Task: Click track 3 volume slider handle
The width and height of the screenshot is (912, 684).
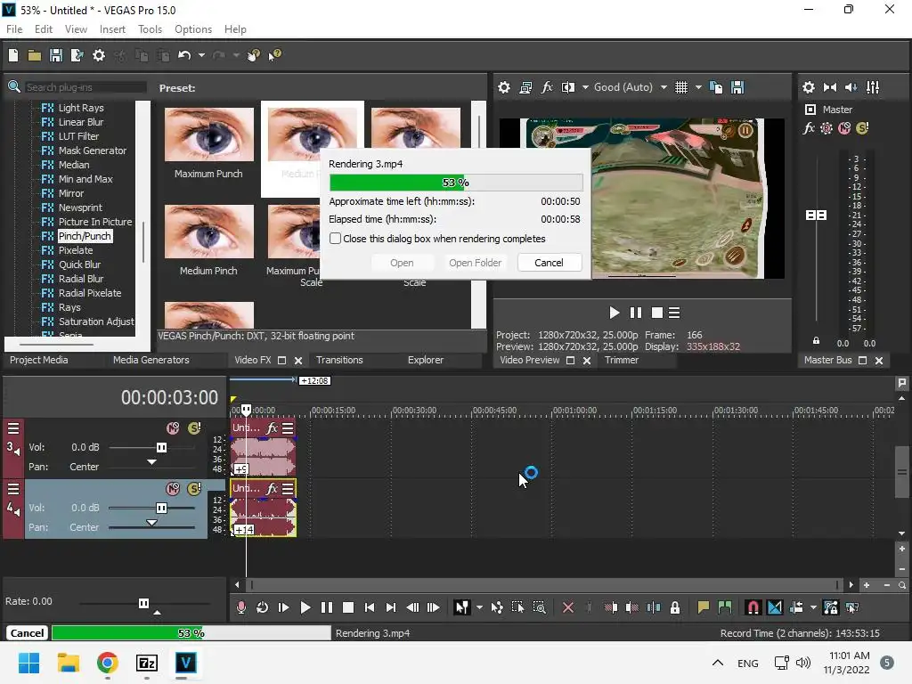Action: pos(162,447)
